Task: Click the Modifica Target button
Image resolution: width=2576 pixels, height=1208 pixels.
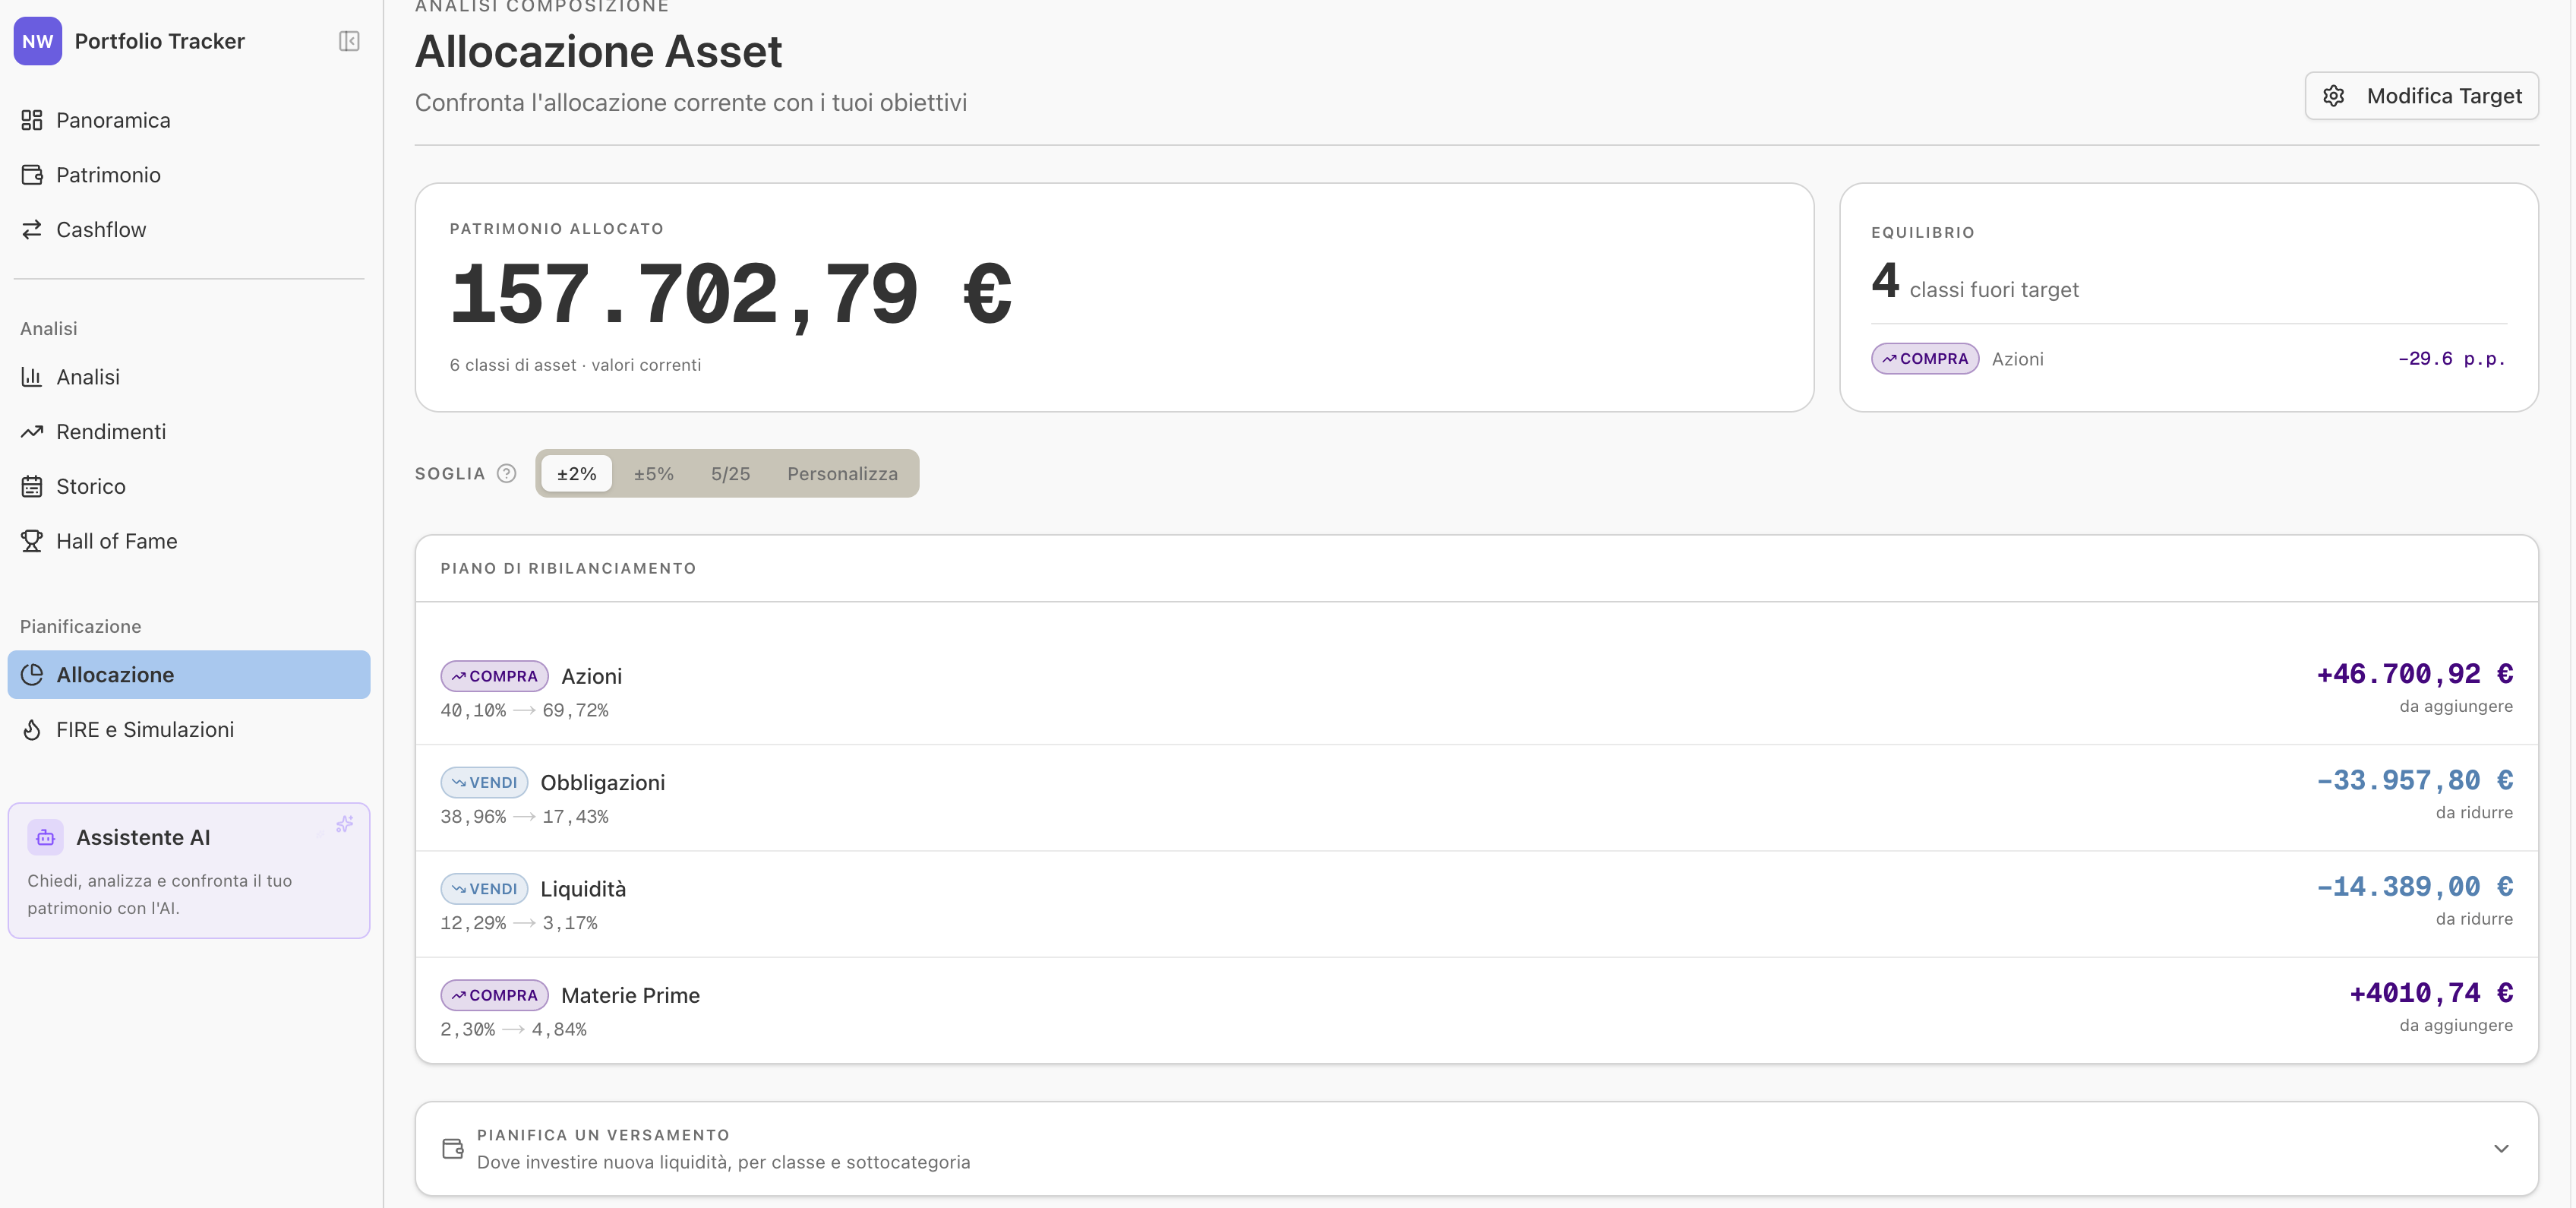Action: 2422,96
